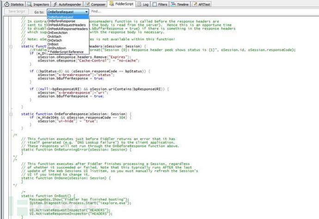Click the headers.Remove("Expires") line

[x=85, y=57]
